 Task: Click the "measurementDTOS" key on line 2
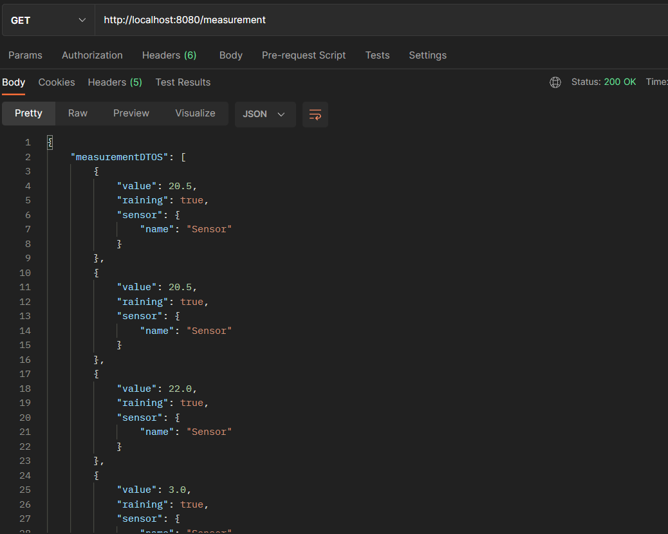click(119, 157)
